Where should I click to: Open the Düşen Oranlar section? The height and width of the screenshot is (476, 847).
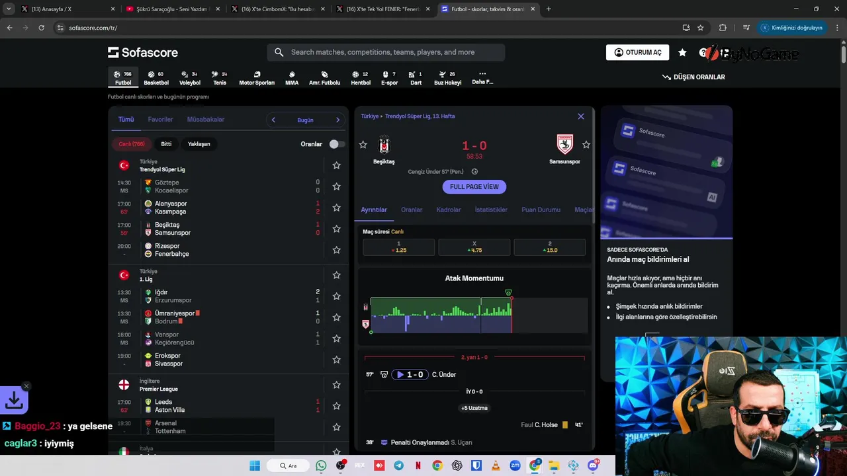pos(693,77)
